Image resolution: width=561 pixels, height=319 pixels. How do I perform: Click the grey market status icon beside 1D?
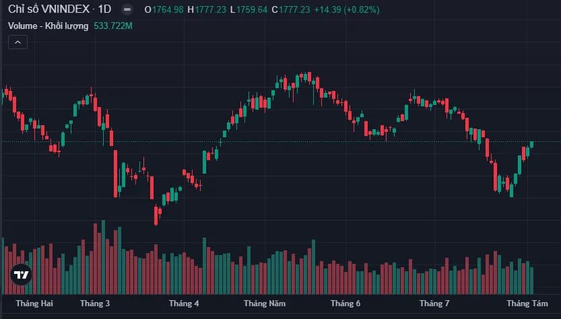click(127, 9)
